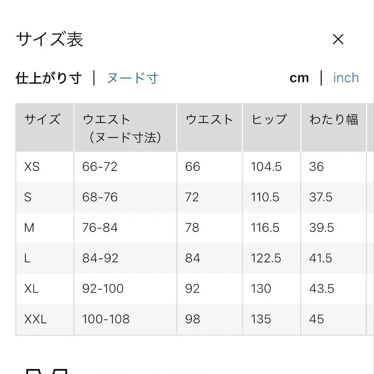Select the L size row
Image resolution: width=374 pixels, height=374 pixels.
click(x=27, y=258)
